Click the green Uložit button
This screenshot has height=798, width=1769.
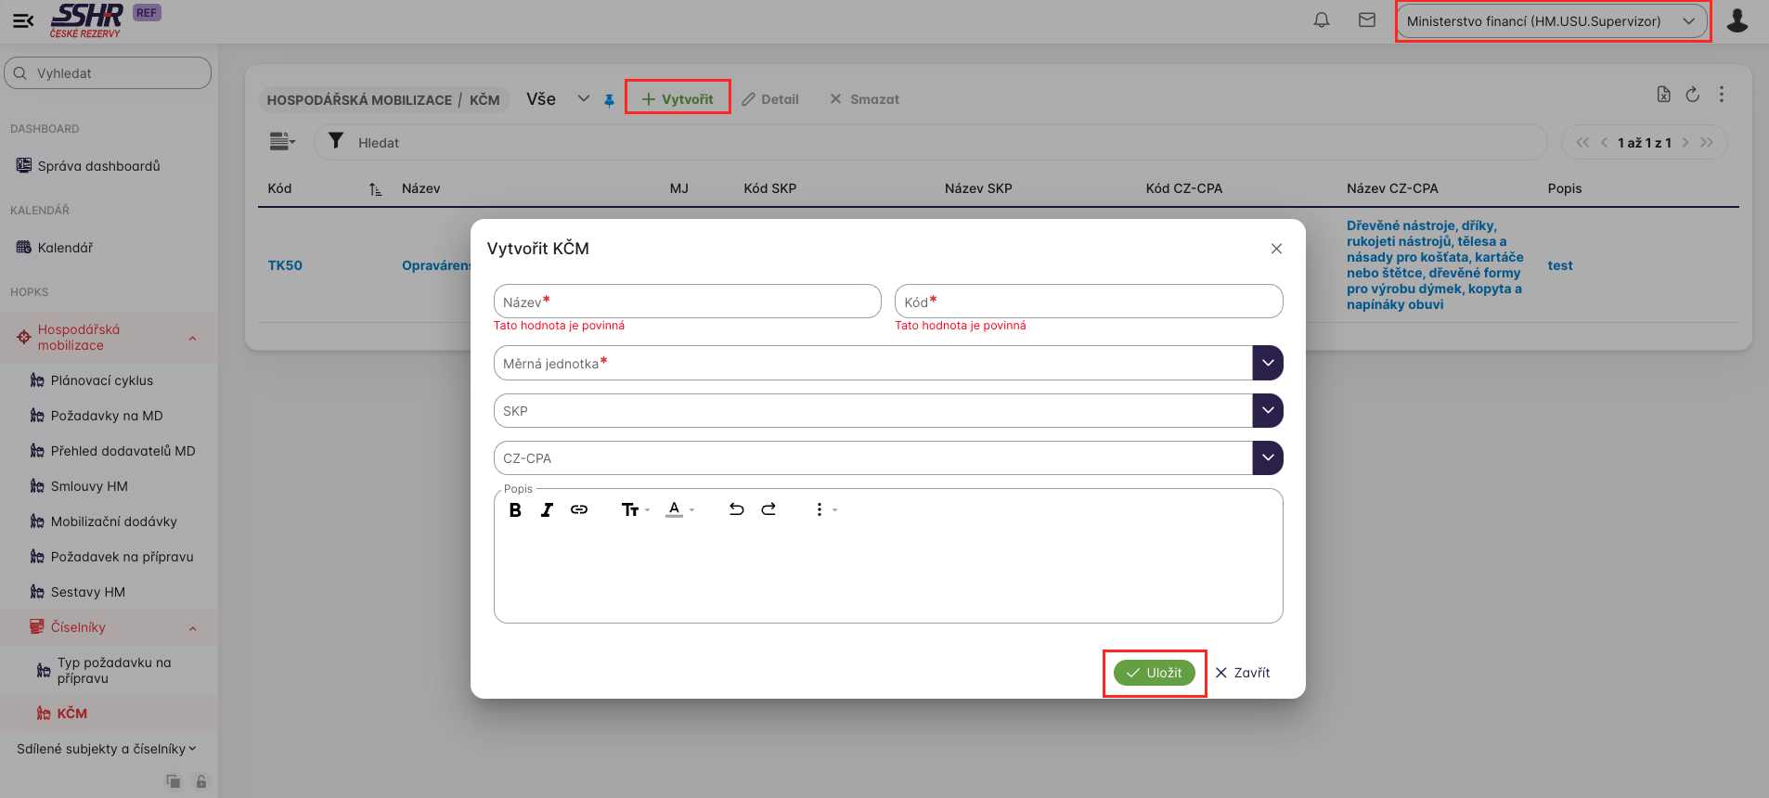[x=1154, y=673]
